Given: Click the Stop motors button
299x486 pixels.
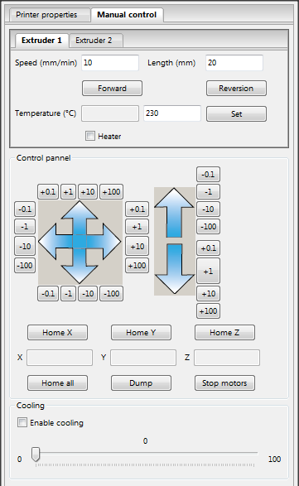Looking at the screenshot, I should pyautogui.click(x=224, y=383).
